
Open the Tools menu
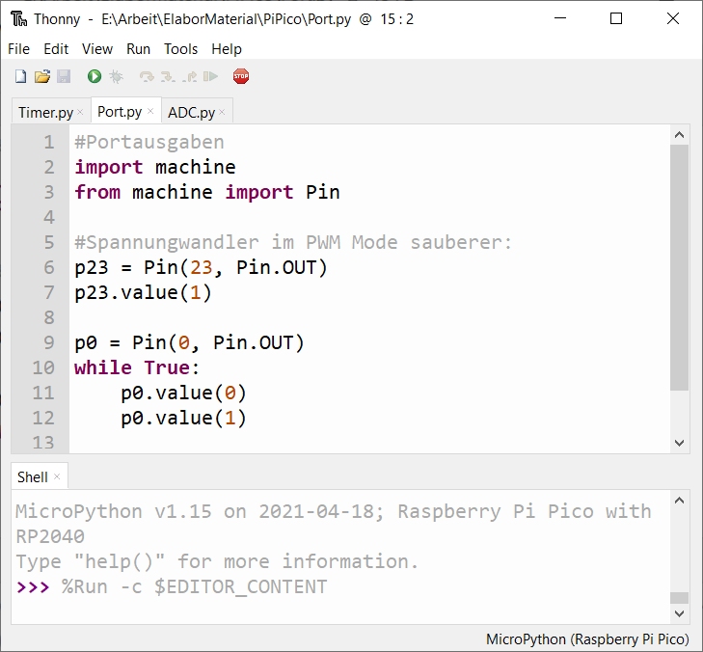[180, 49]
